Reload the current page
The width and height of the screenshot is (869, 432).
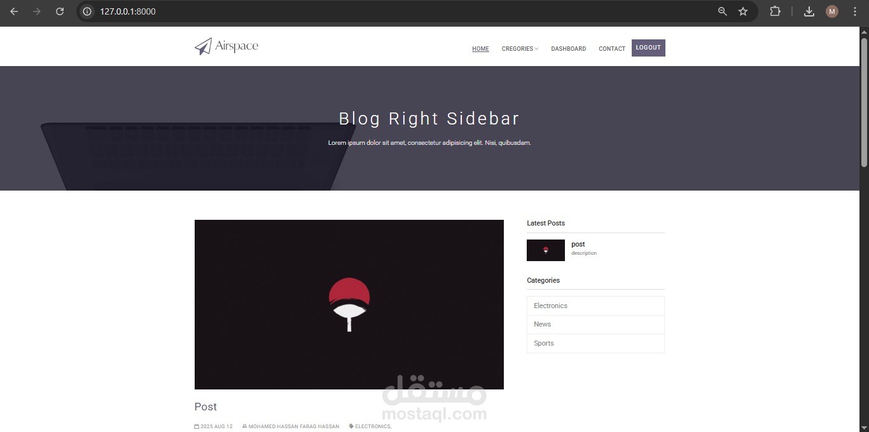point(60,11)
